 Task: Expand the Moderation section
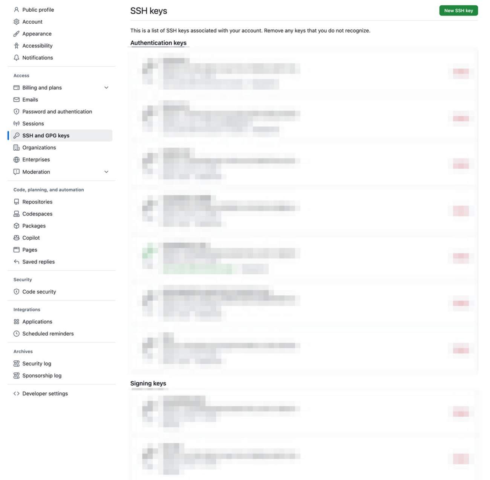106,171
